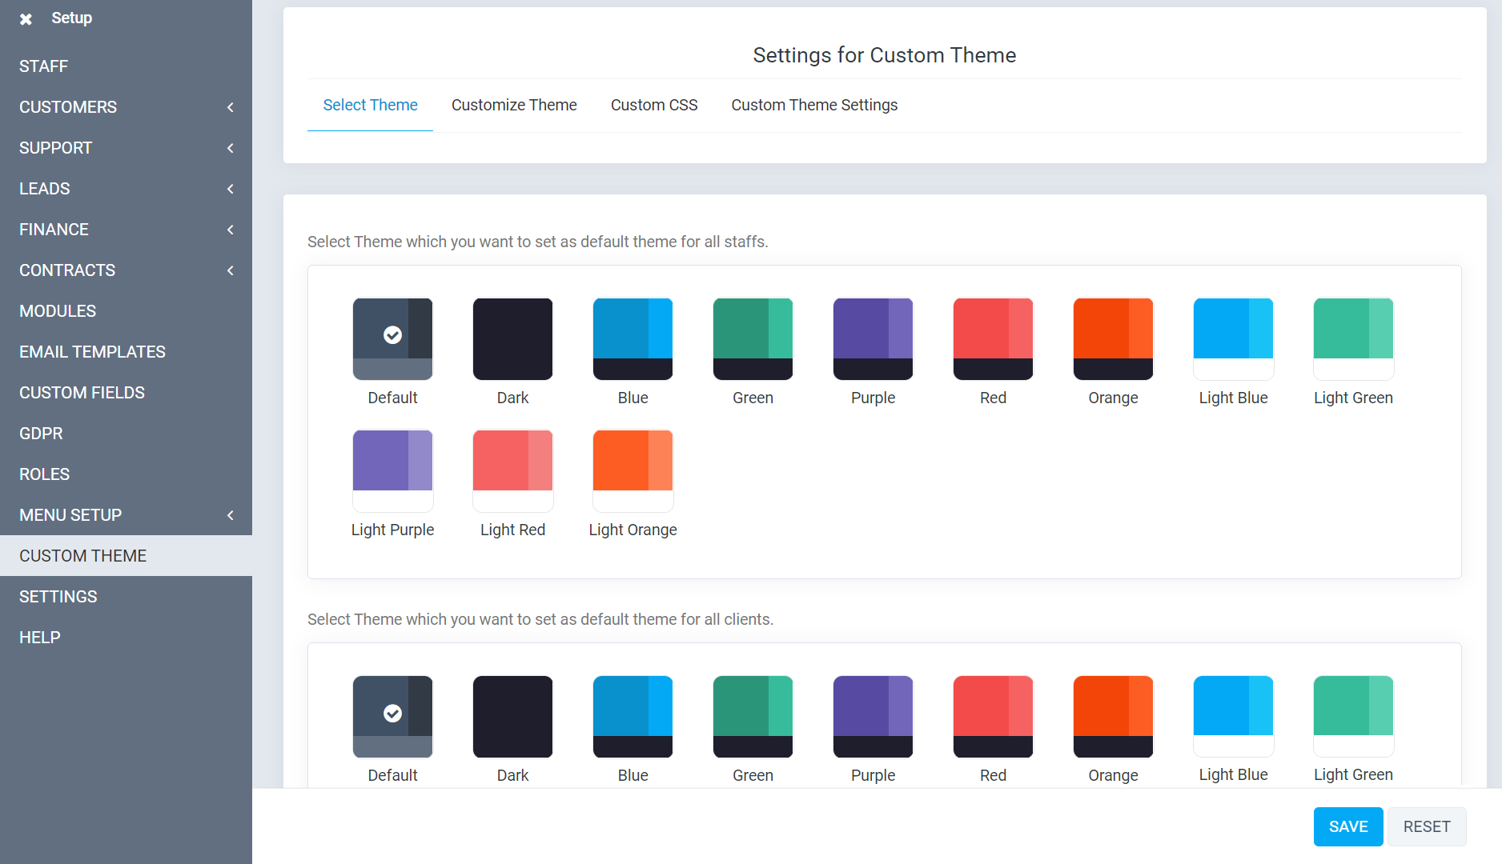Pick the Light Purple staff theme
The image size is (1502, 864).
[392, 470]
